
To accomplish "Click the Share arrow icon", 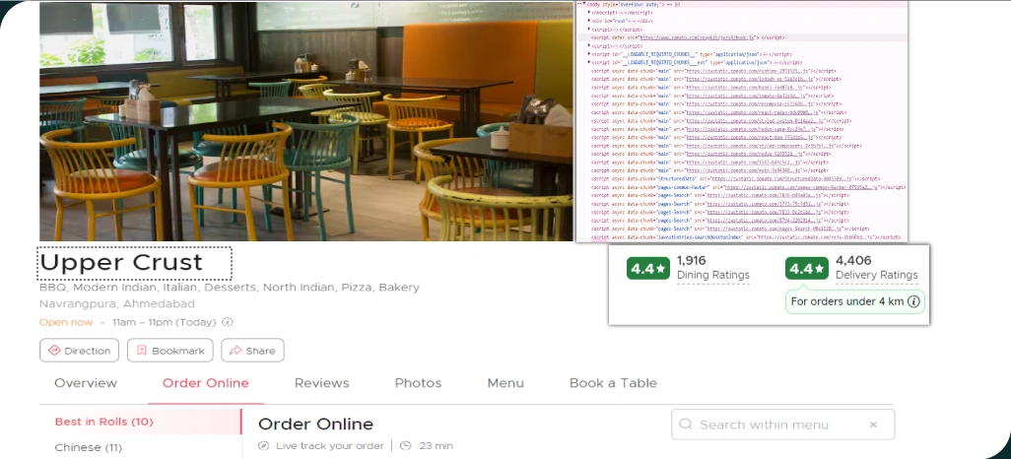I will pyautogui.click(x=236, y=351).
